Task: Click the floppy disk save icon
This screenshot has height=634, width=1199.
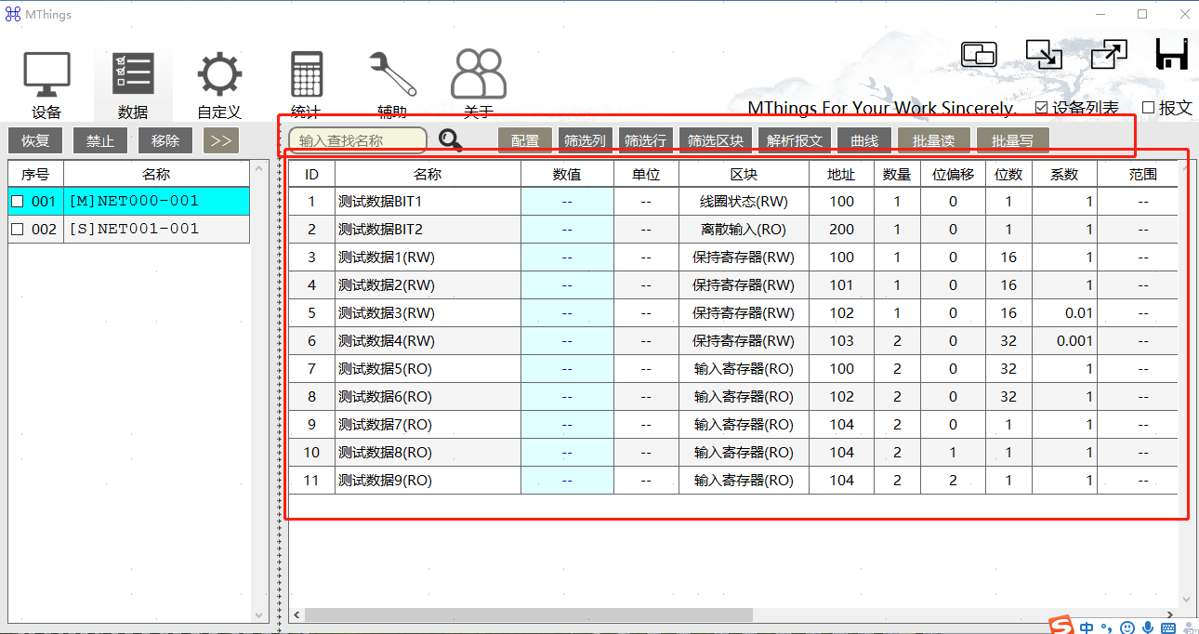Action: (1172, 55)
